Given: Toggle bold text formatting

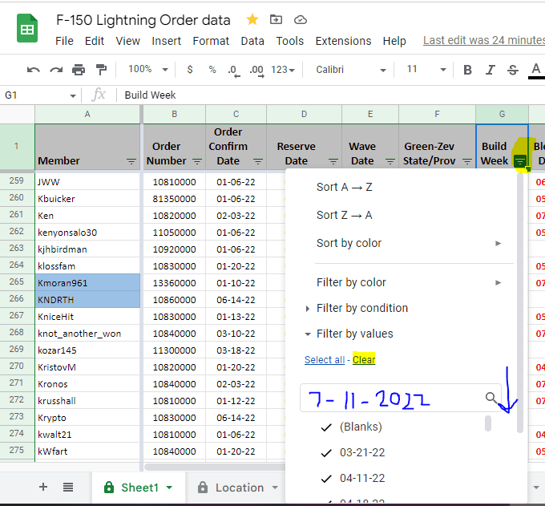Looking at the screenshot, I should [x=468, y=70].
